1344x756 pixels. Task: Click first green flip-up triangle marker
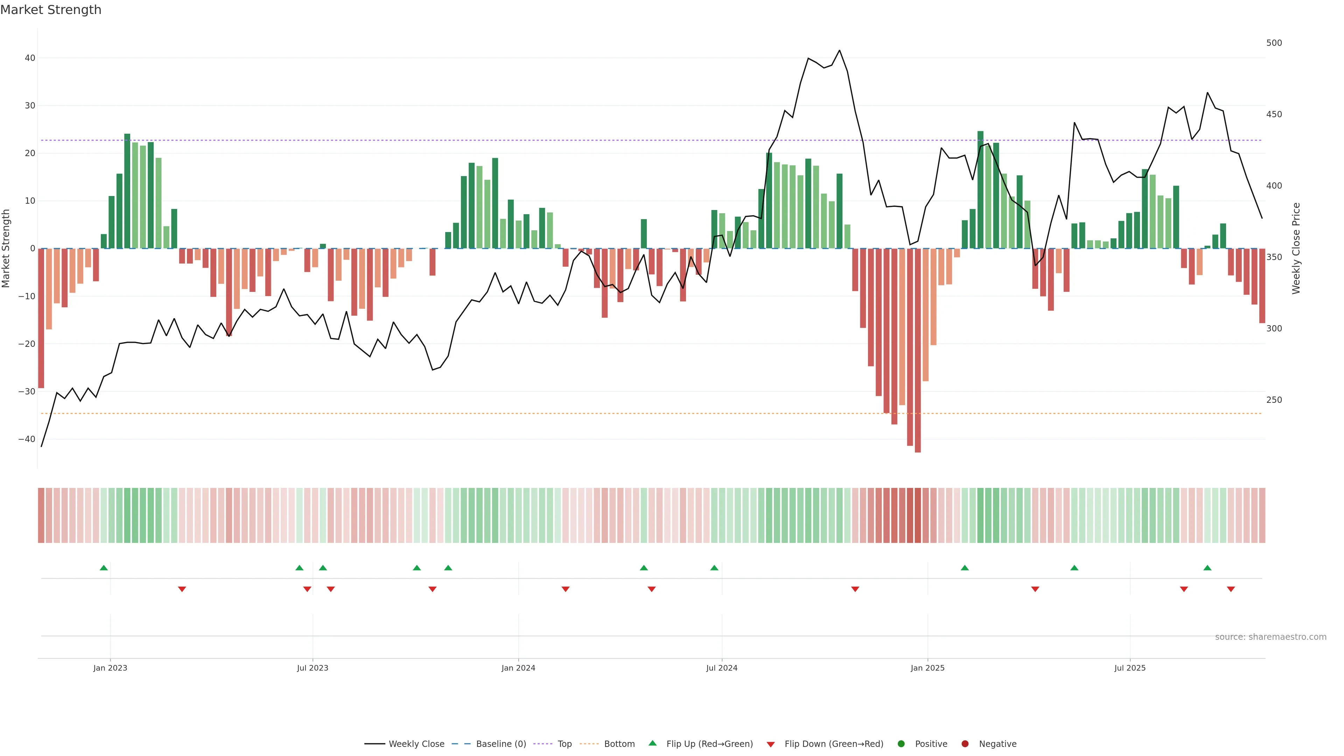104,568
